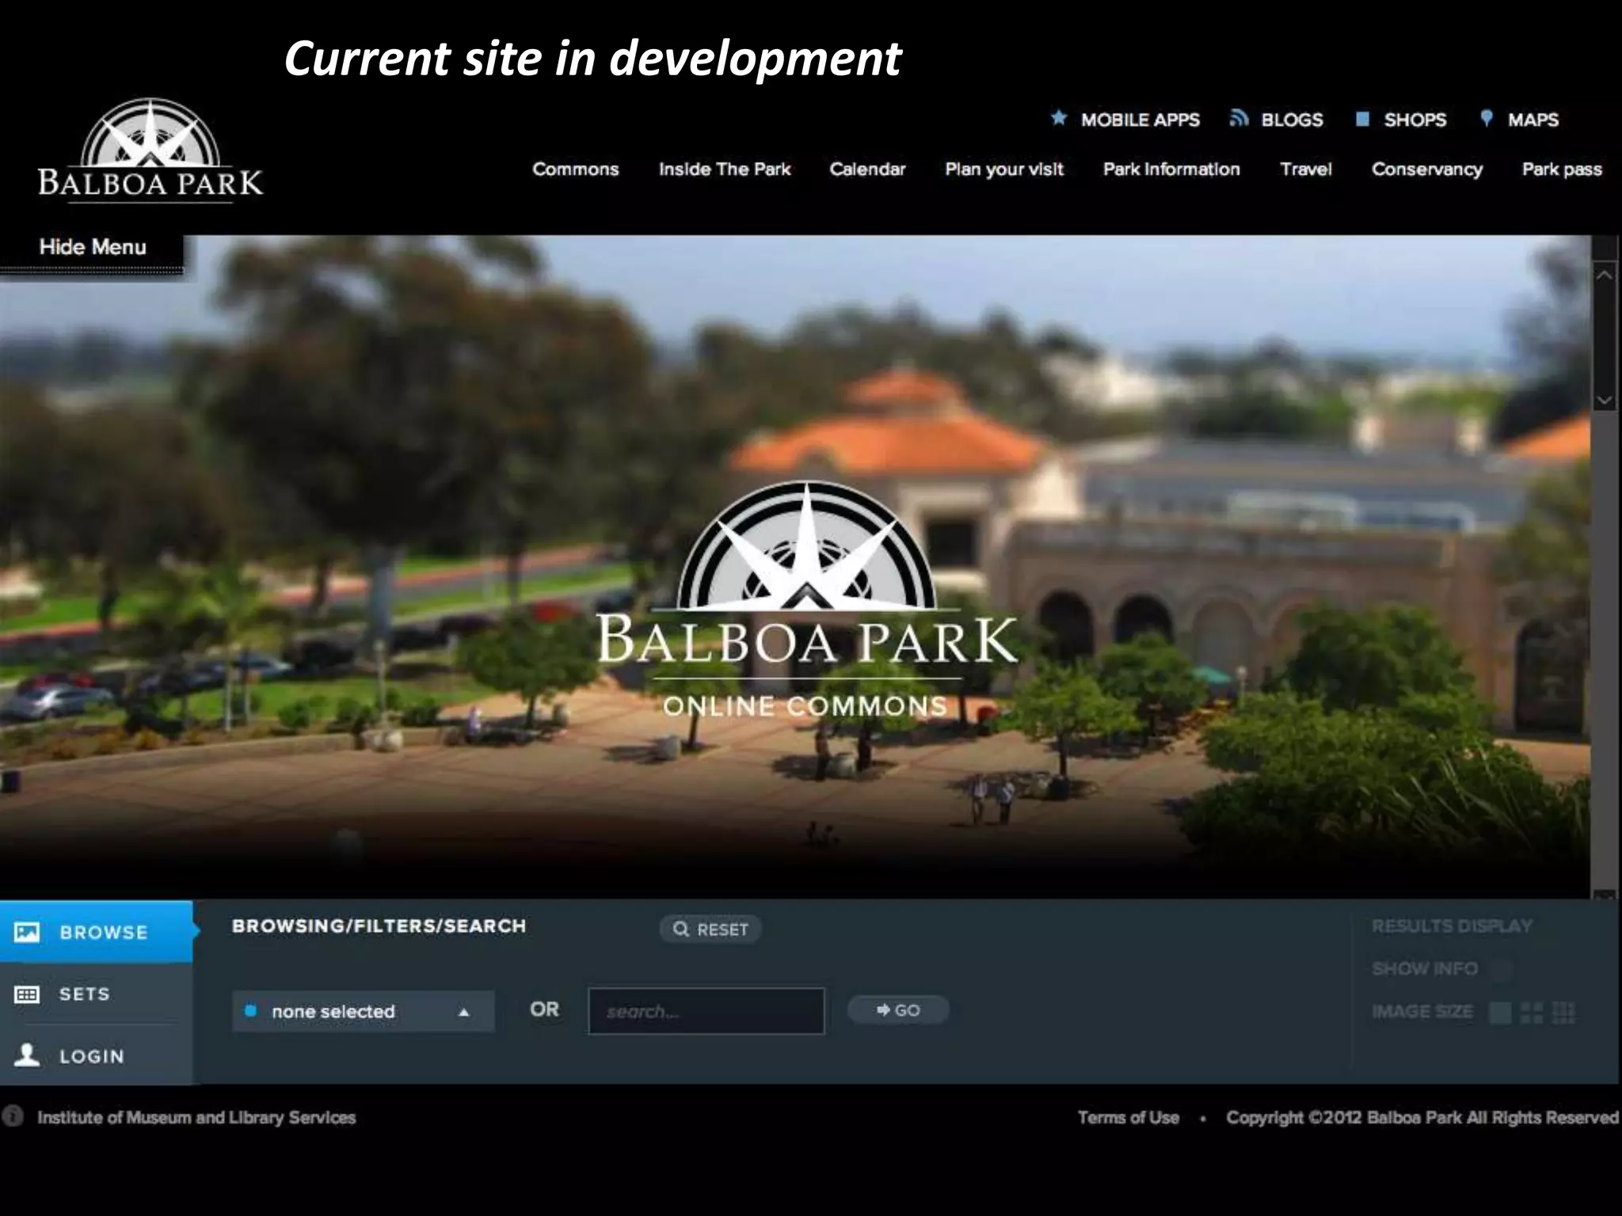1622x1216 pixels.
Task: Click the copyright 2012 Balboa Park text
Action: [x=1422, y=1118]
